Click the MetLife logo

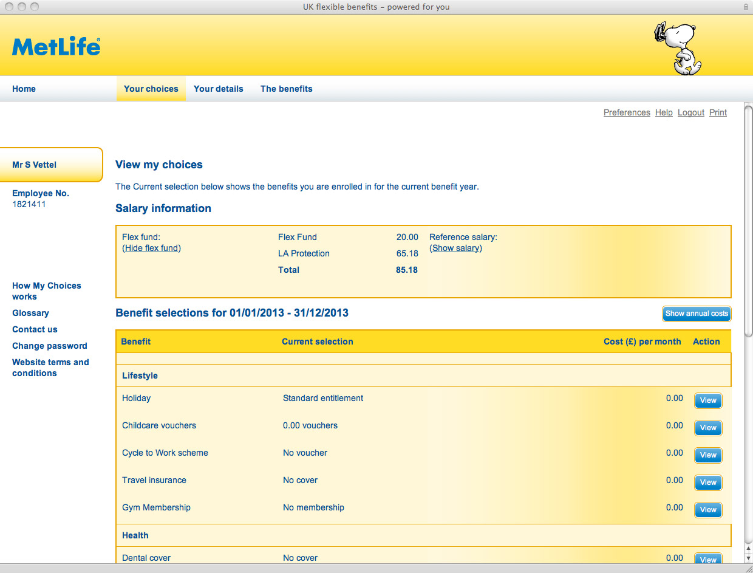56,47
